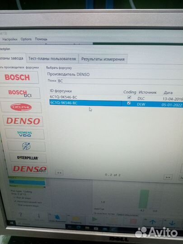Click the date 13-04-2016 cell
Viewport: 183px width, 244px height.
pyautogui.click(x=173, y=99)
